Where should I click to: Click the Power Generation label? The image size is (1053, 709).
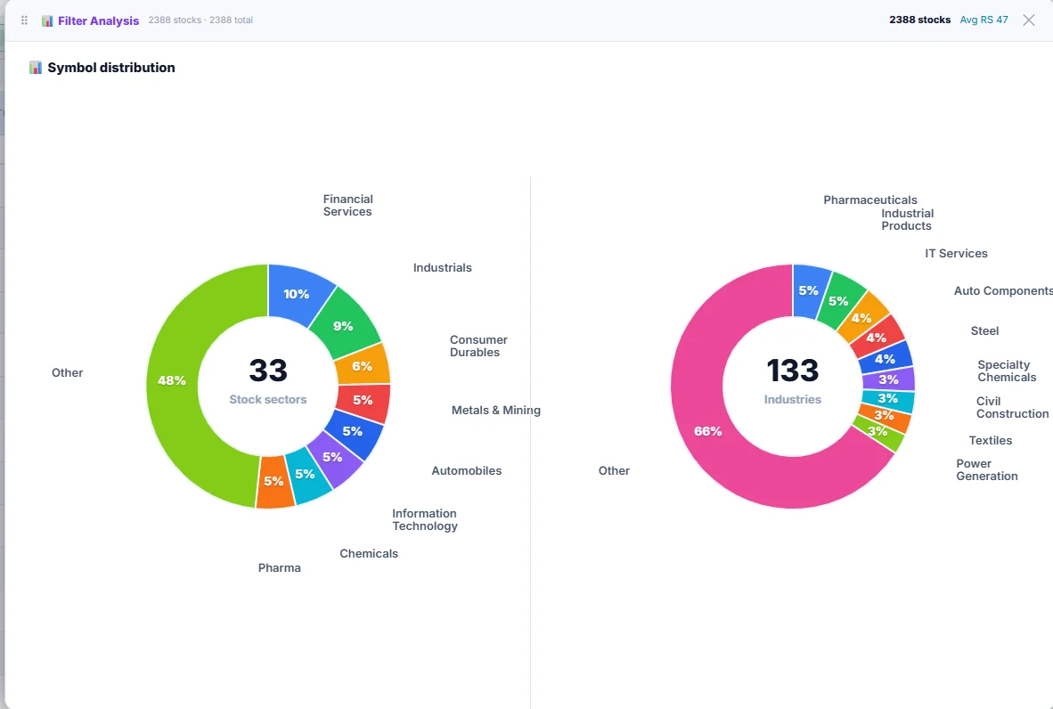pos(986,470)
